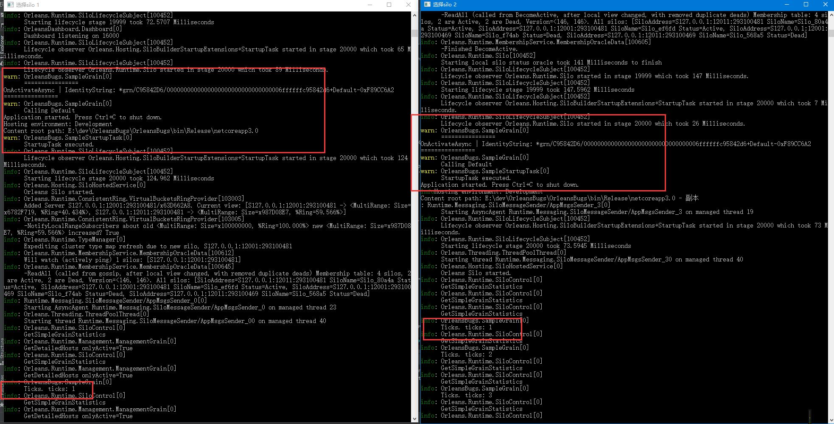Maximize the silo 2 console window
The height and width of the screenshot is (424, 834).
[x=805, y=4]
